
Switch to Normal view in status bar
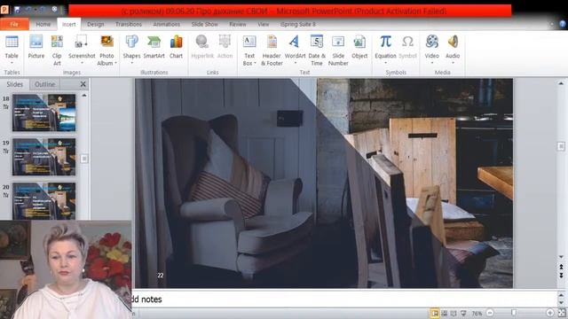(434, 313)
